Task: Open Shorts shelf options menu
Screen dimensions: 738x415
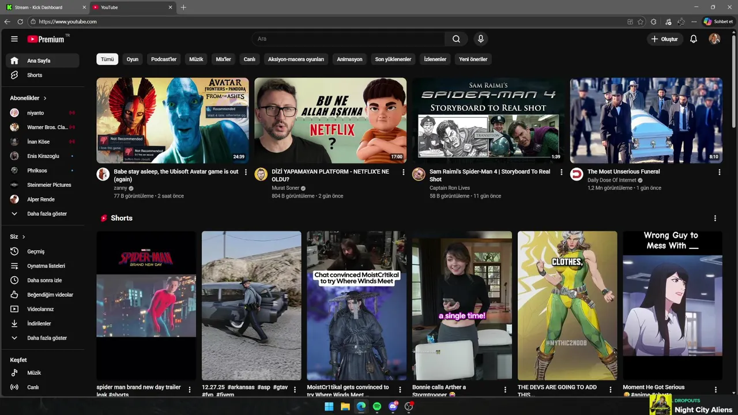Action: coord(715,218)
